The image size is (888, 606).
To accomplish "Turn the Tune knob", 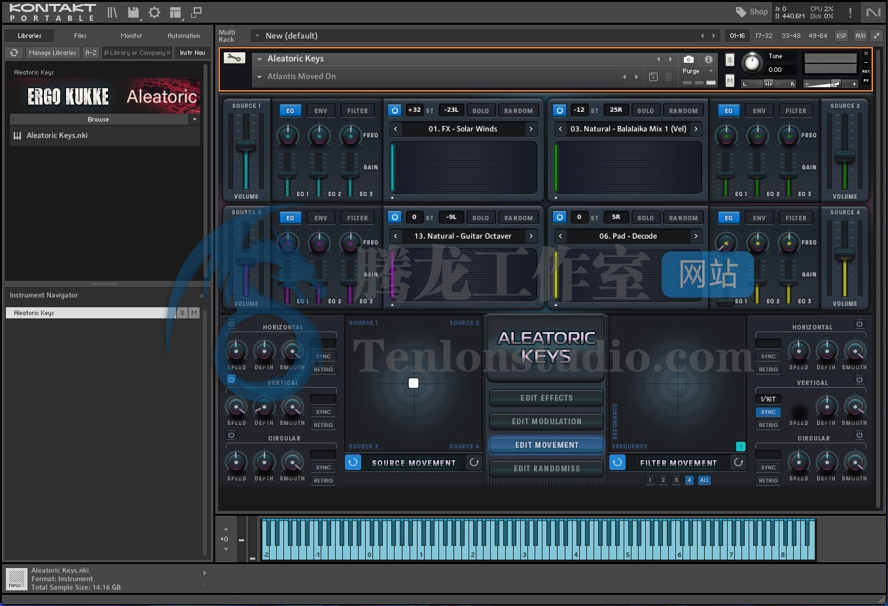I will click(752, 63).
